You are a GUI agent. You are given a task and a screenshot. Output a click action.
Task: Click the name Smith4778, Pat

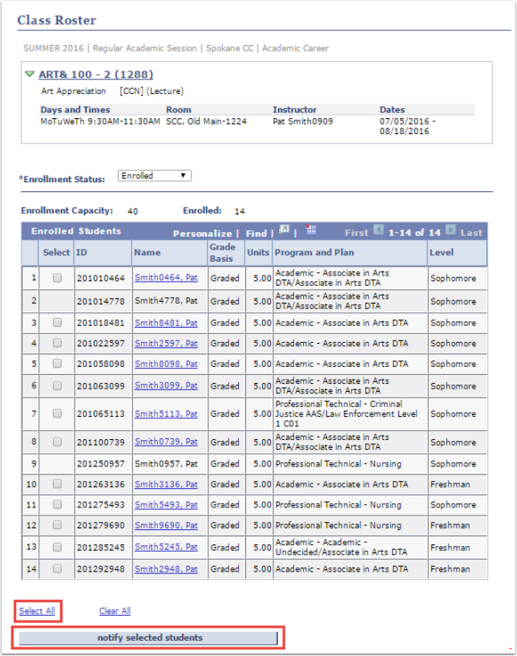click(x=166, y=301)
